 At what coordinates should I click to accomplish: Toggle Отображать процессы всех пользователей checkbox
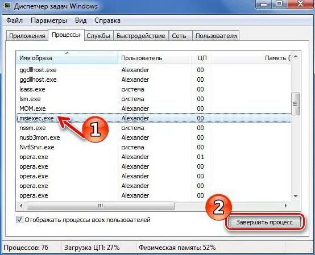(19, 220)
